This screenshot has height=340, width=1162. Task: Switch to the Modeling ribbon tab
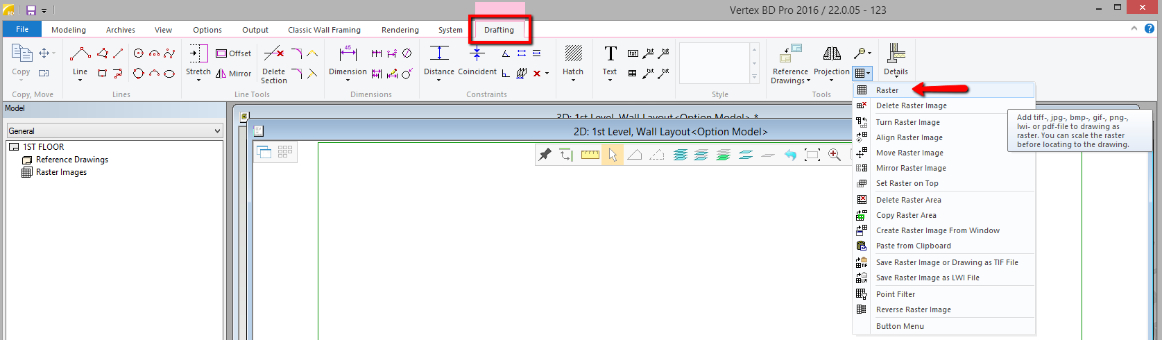point(69,30)
